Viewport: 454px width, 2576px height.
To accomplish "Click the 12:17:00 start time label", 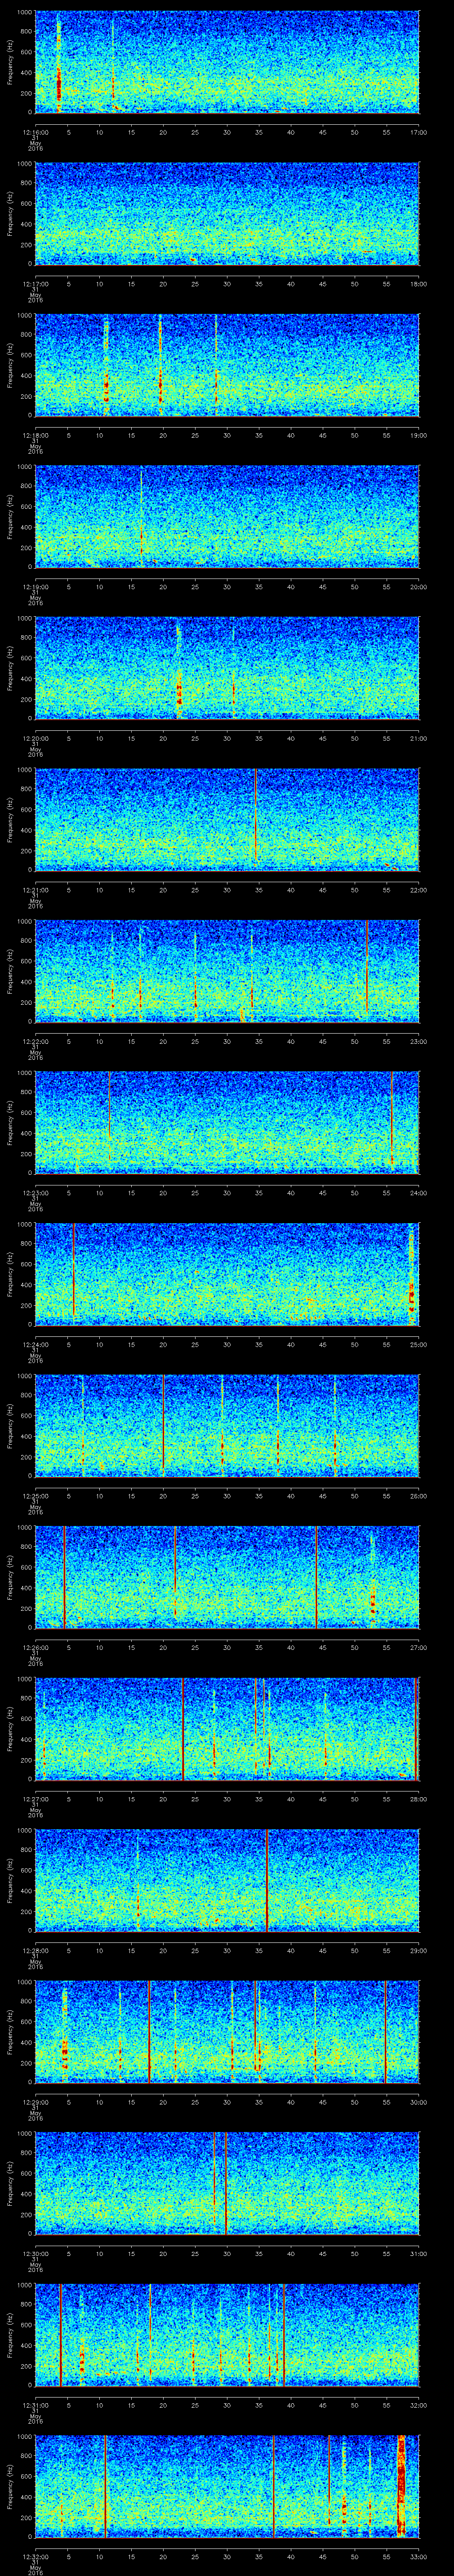I will coord(36,284).
